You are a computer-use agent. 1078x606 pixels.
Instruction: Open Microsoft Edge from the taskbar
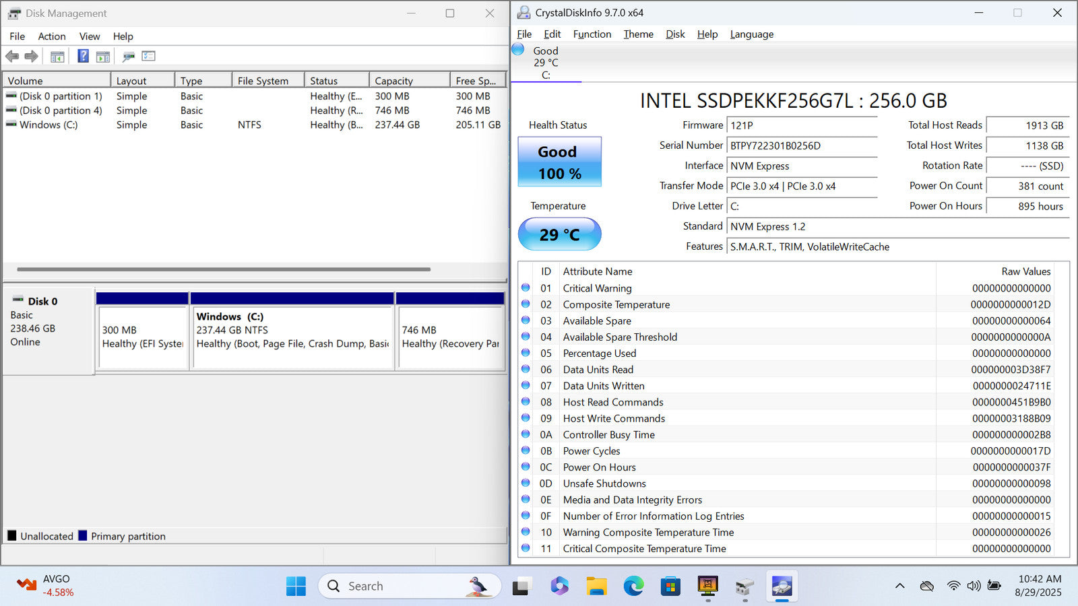pos(633,586)
